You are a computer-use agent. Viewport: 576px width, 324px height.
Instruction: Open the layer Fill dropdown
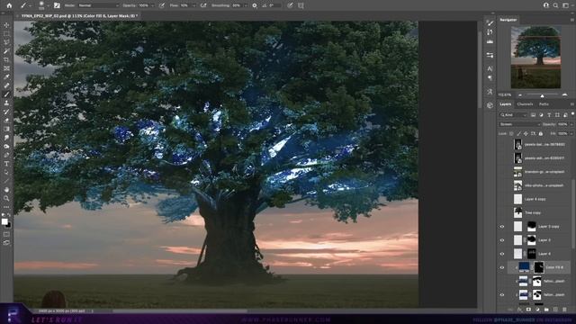[x=571, y=133]
